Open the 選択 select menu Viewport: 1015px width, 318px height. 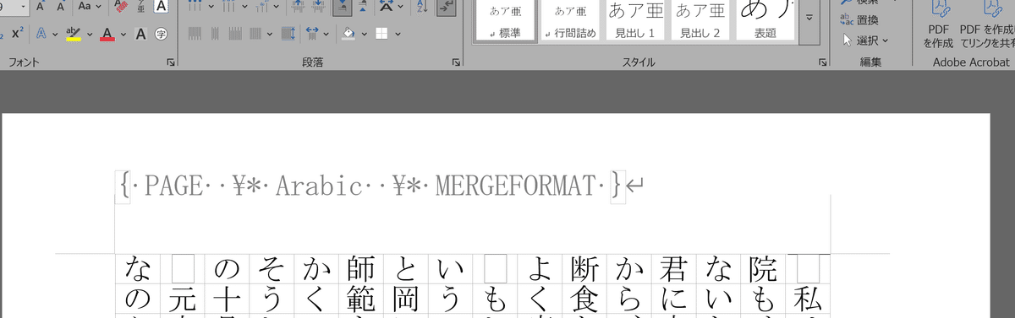click(865, 40)
